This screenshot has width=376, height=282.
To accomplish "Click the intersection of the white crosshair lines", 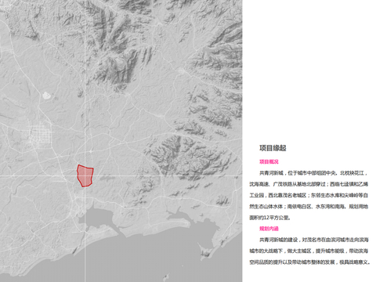I will pos(85,176).
